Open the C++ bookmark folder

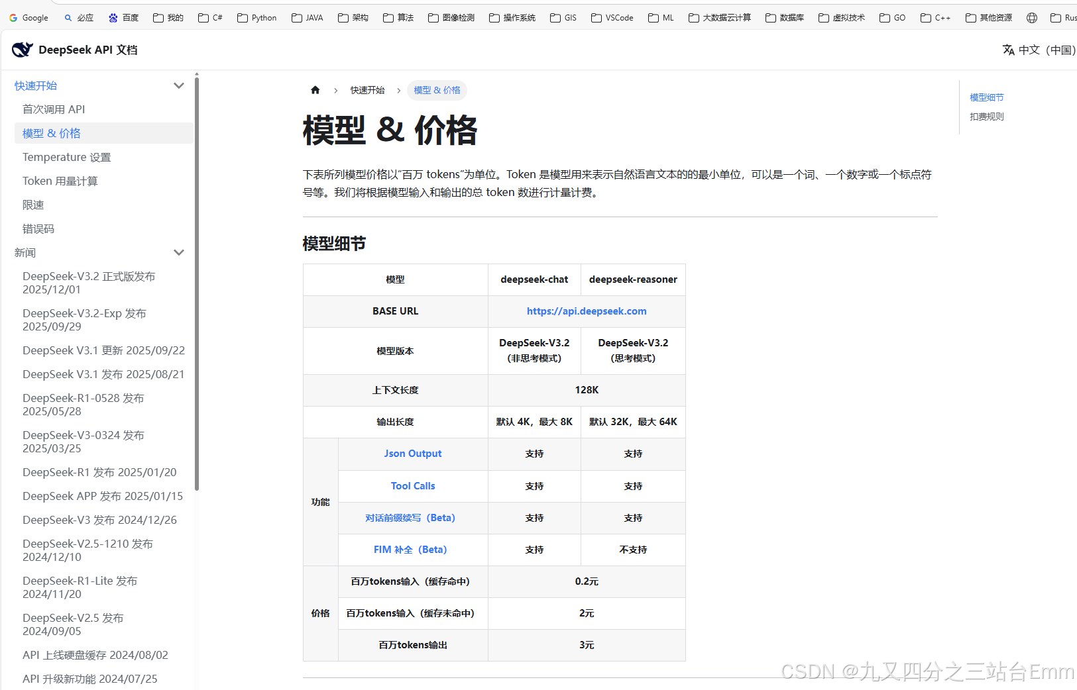click(x=936, y=18)
